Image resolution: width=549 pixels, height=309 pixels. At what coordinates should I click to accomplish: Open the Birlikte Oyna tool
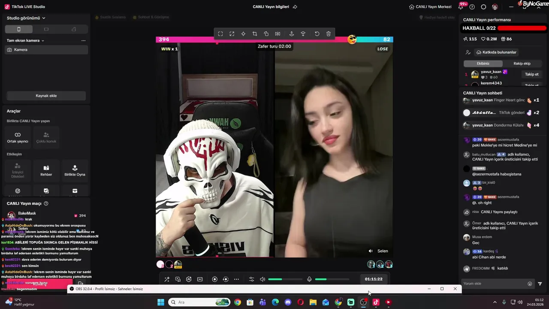coord(75,170)
